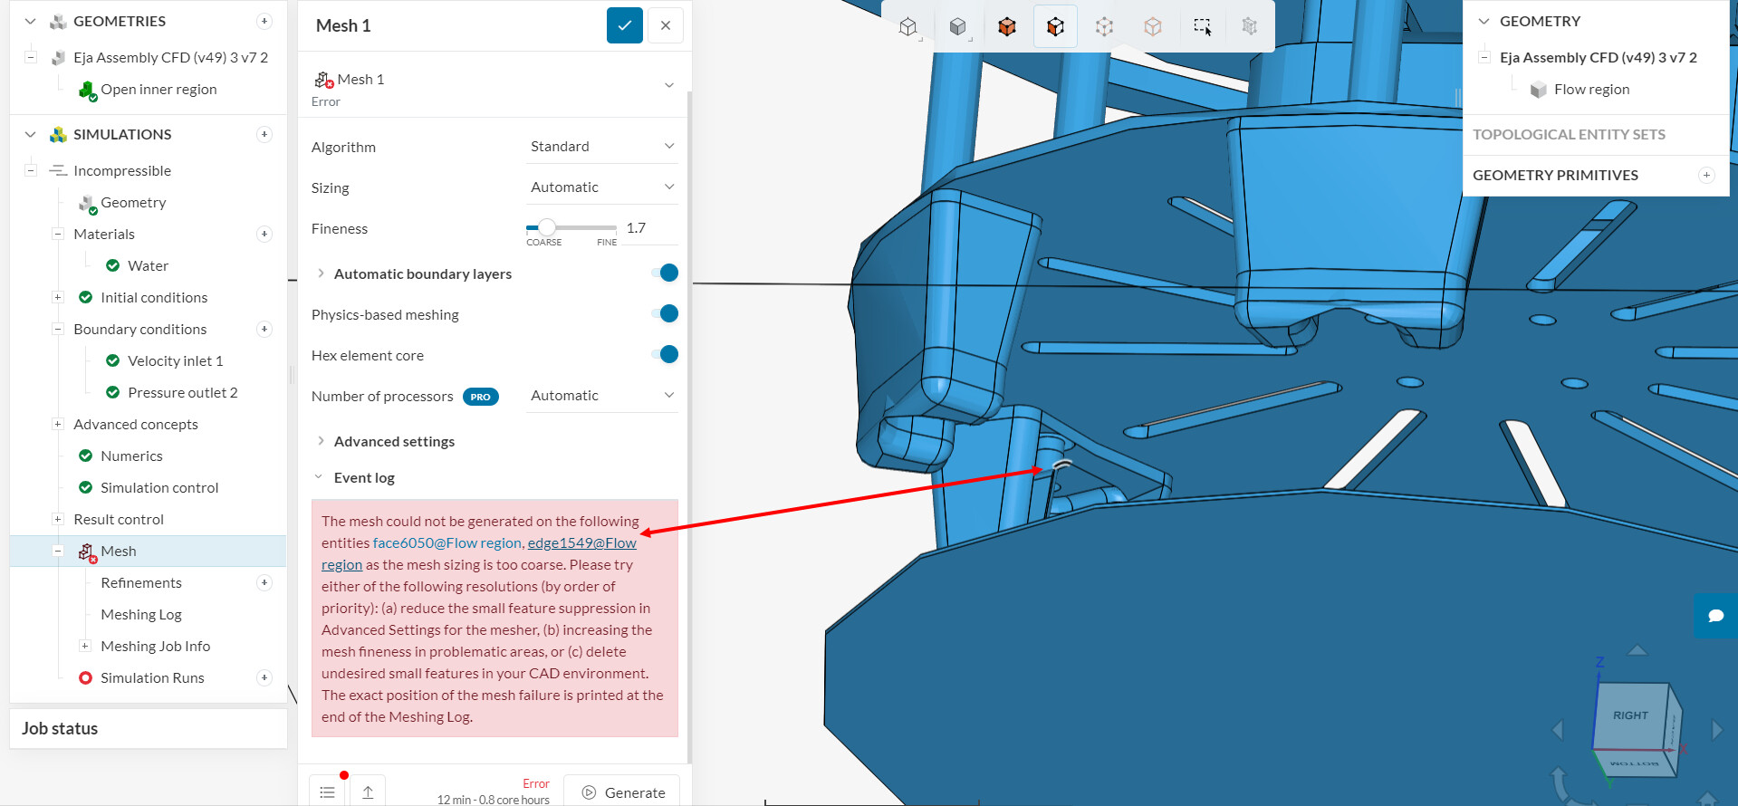
Task: Toggle the Hex element core switch
Action: [x=665, y=355]
